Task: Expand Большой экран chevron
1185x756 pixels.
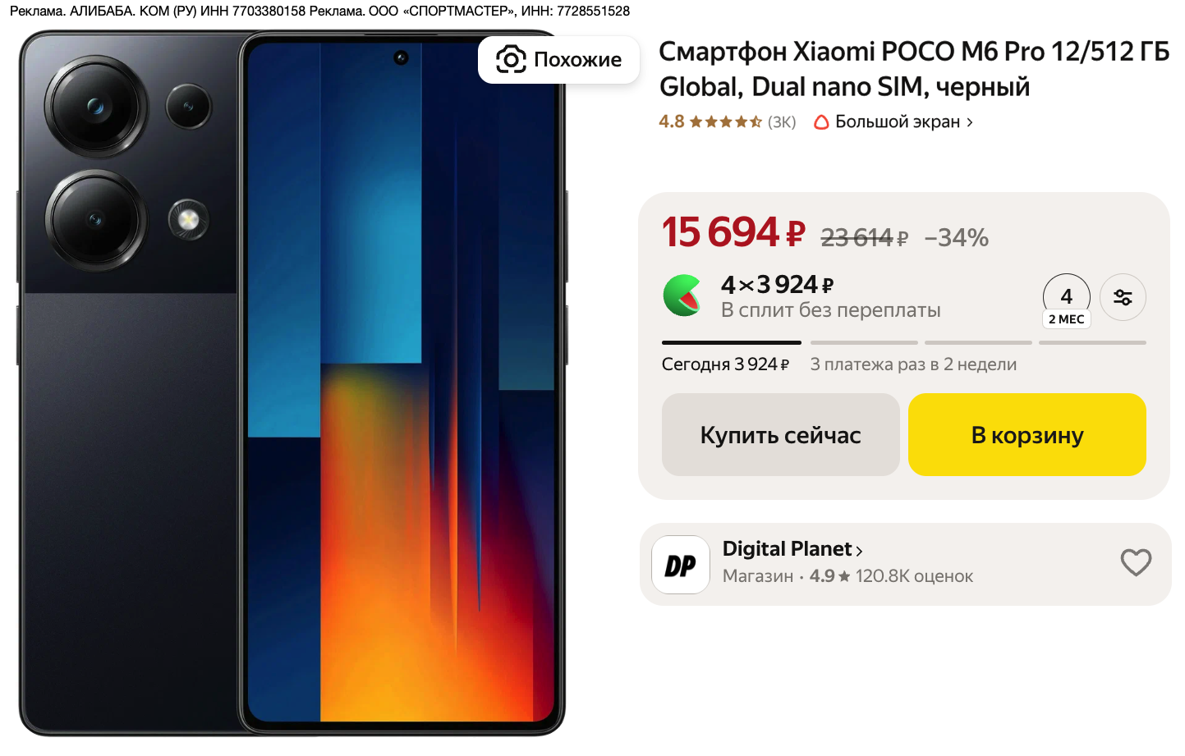Action: pos(970,122)
